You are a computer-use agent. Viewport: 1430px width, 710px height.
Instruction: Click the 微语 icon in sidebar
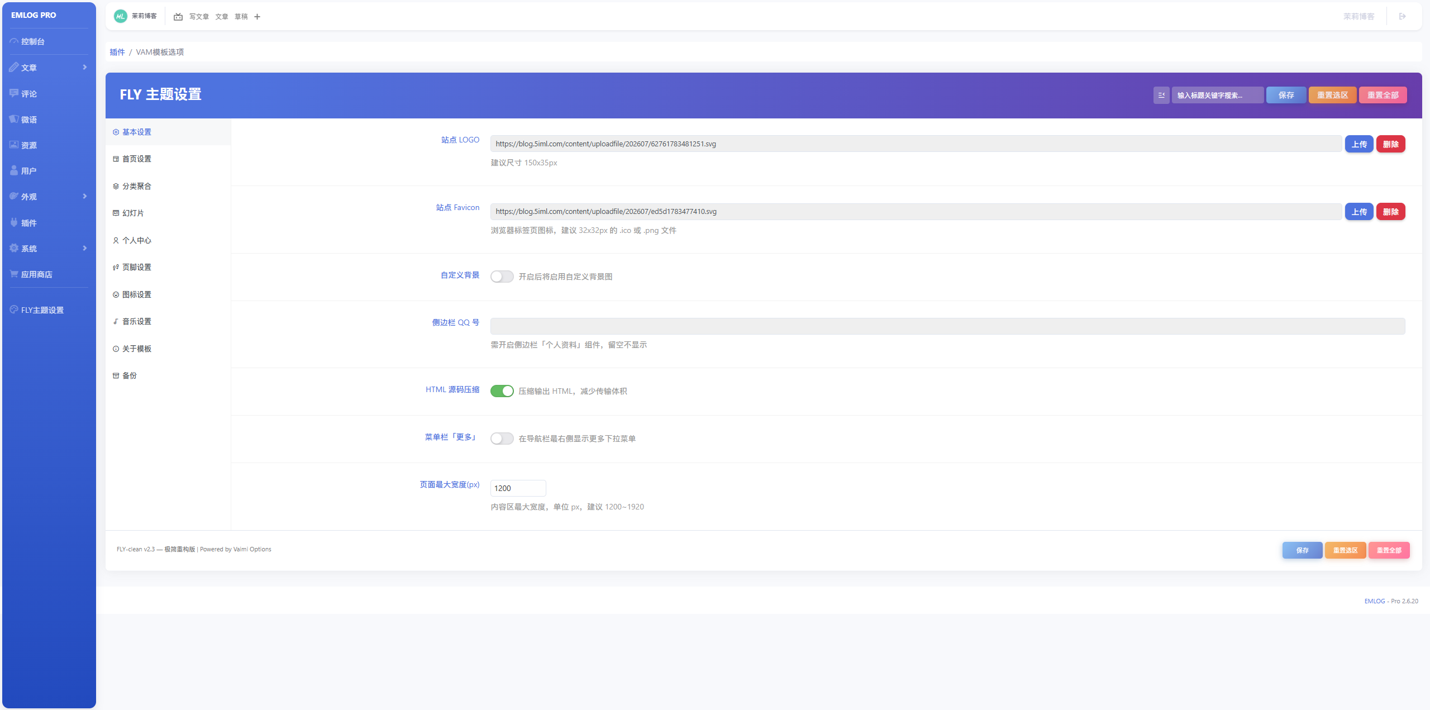pyautogui.click(x=14, y=119)
